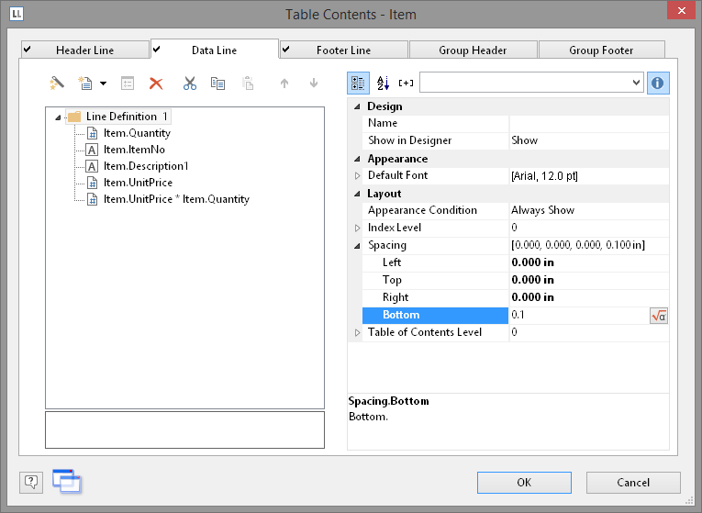Open the Group Header tab
This screenshot has width=702, height=513.
click(474, 50)
